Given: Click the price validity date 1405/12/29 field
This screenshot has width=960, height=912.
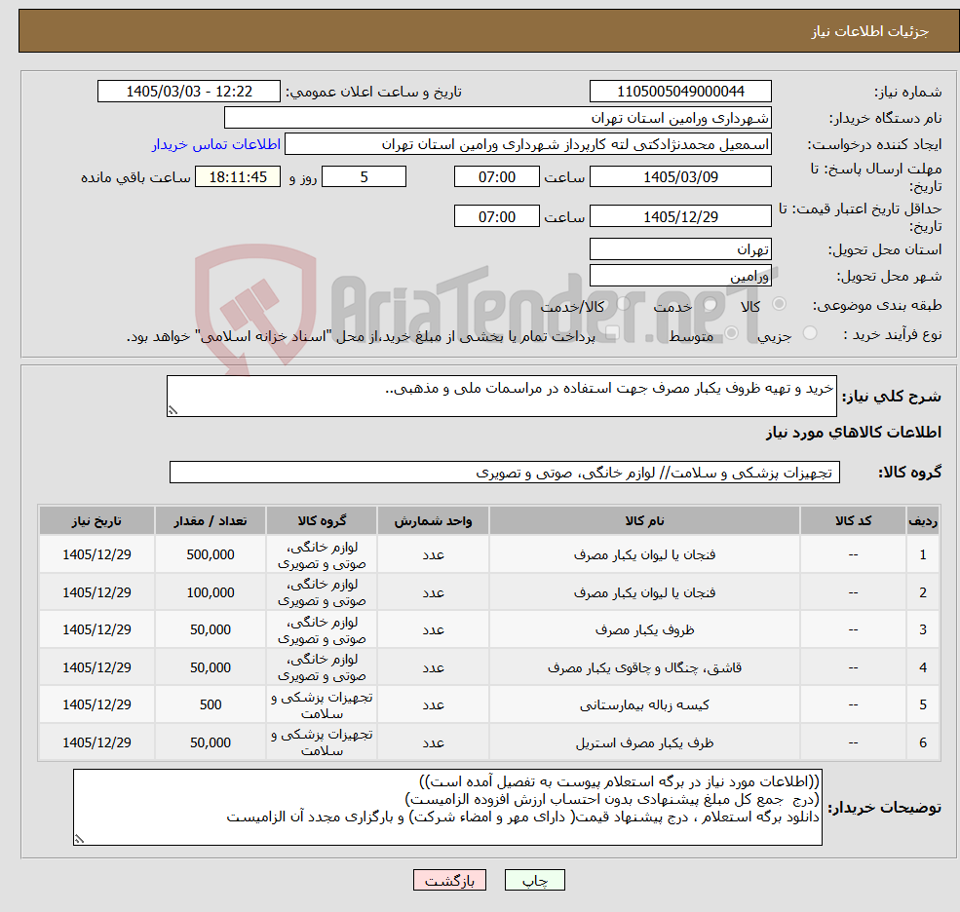Looking at the screenshot, I should click(680, 216).
